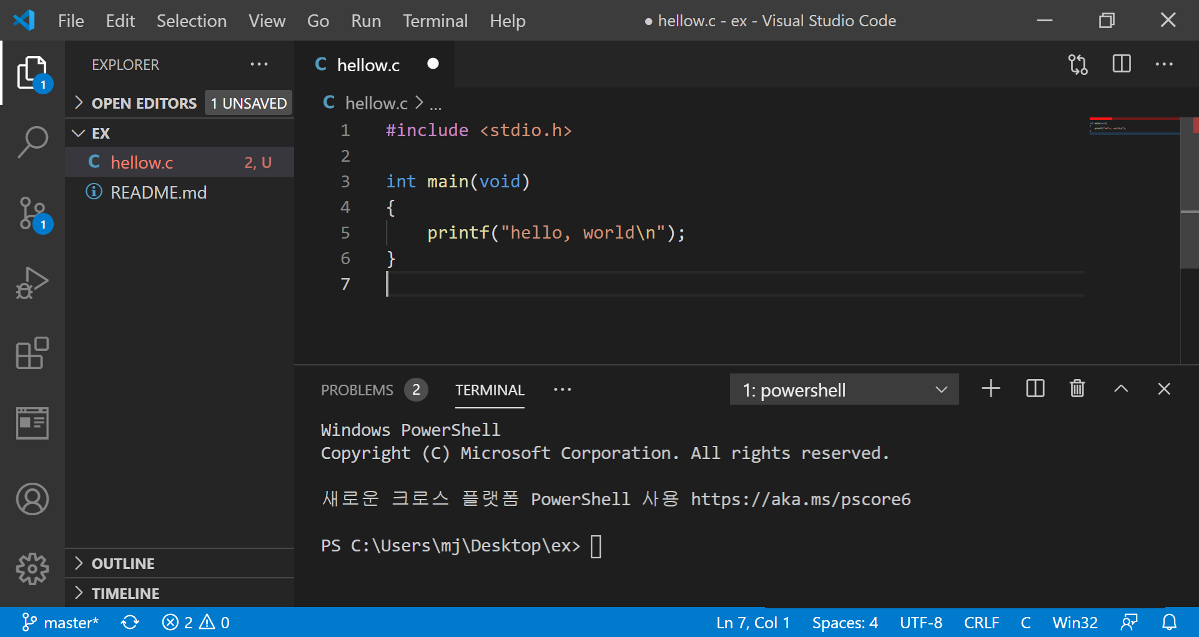Open the View menu
This screenshot has width=1199, height=637.
click(267, 21)
